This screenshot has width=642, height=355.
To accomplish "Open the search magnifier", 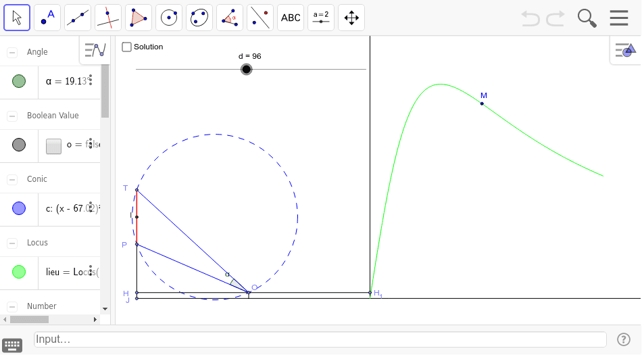I will point(587,18).
